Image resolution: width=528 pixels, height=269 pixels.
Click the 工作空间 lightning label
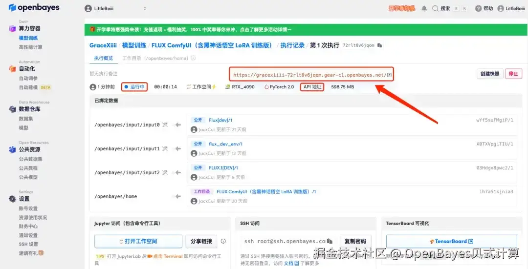(x=202, y=87)
